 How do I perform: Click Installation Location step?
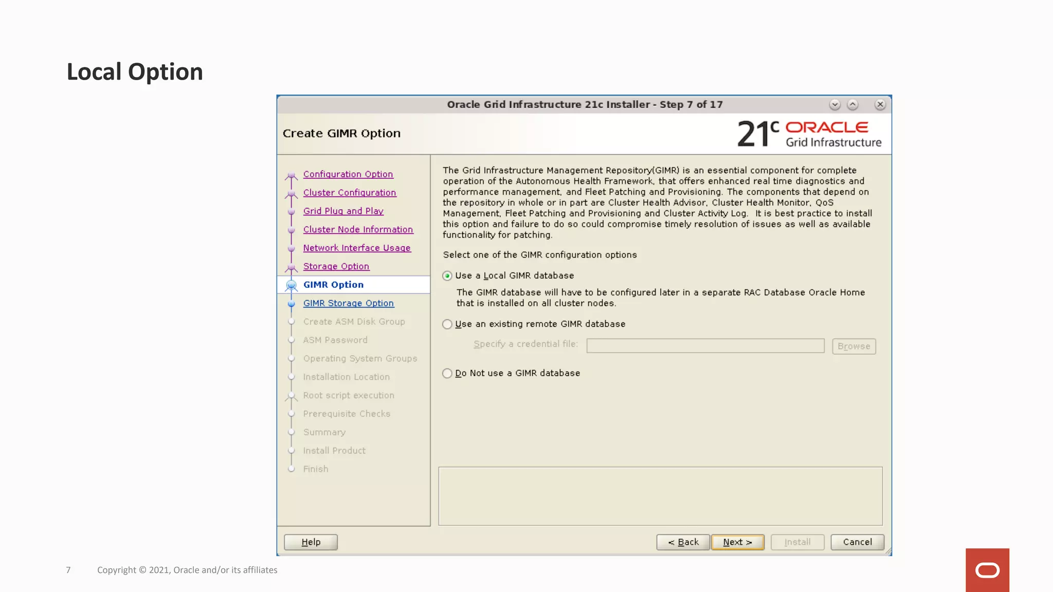tap(347, 377)
